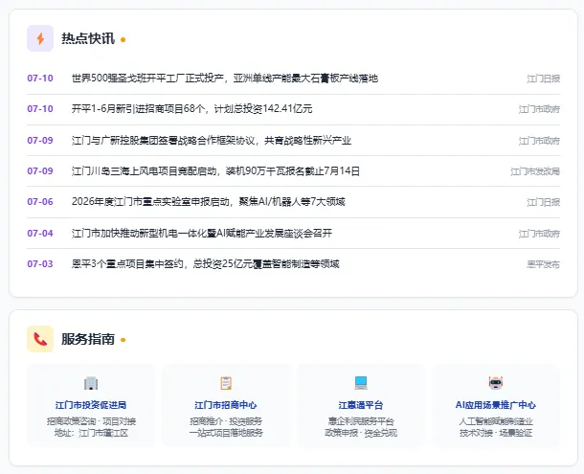
Task: Open the 世界500强圣戈班开平工厂 news headline
Action: (x=225, y=79)
